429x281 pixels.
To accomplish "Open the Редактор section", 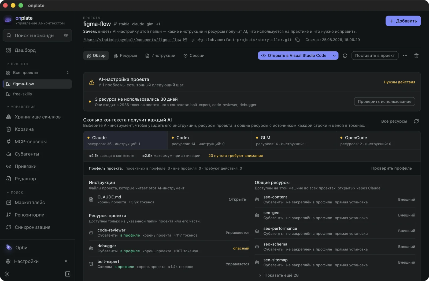I will tap(37, 179).
